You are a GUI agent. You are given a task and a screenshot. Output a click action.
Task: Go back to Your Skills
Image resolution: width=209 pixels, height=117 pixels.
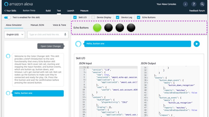[10, 11]
